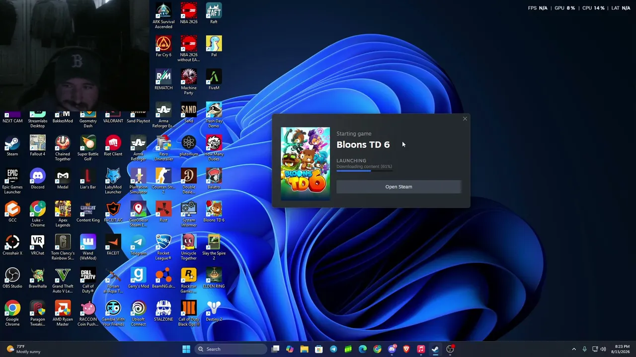The image size is (636, 357).
Task: Select the OBS Studio desktop icon
Action: 12,279
